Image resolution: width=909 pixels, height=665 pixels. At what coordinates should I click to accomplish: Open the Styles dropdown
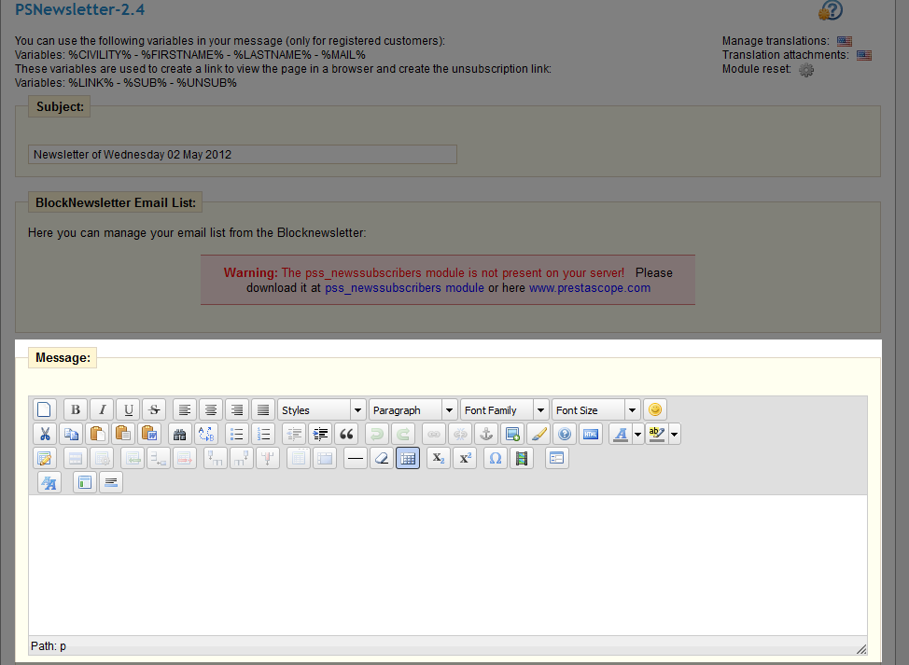(321, 409)
